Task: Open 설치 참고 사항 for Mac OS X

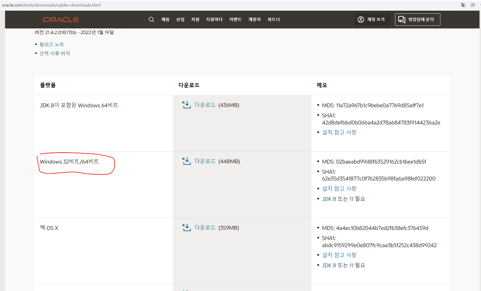Action: [339, 255]
